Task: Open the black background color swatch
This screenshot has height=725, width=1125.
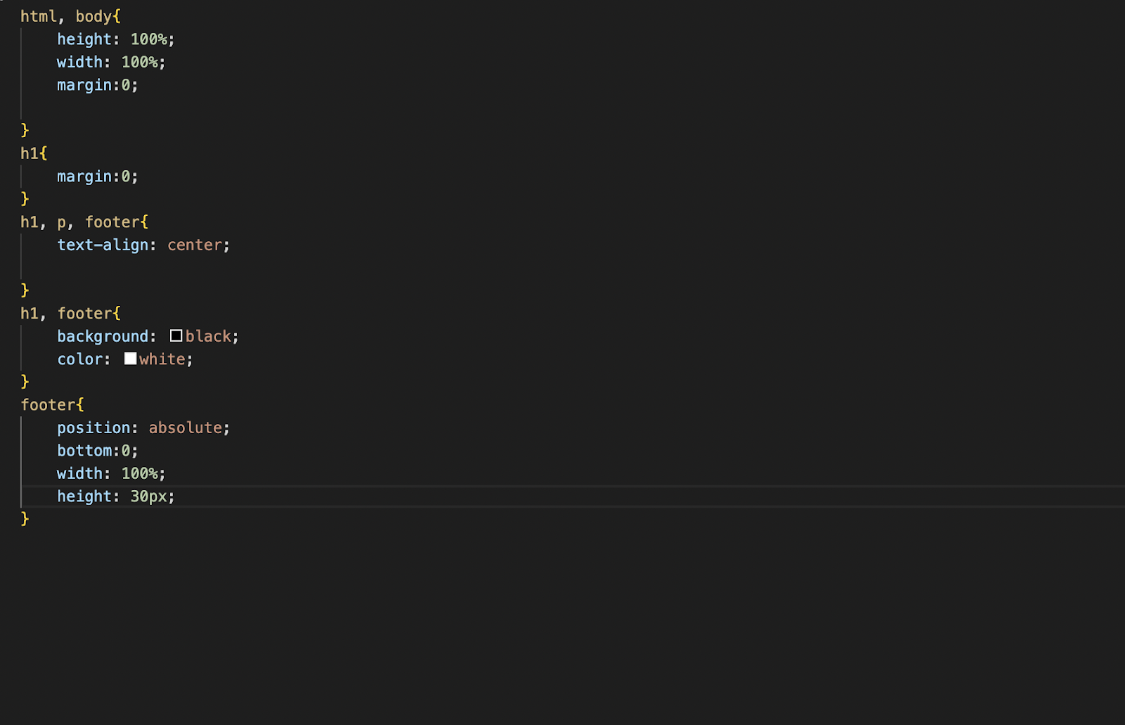Action: pos(176,336)
